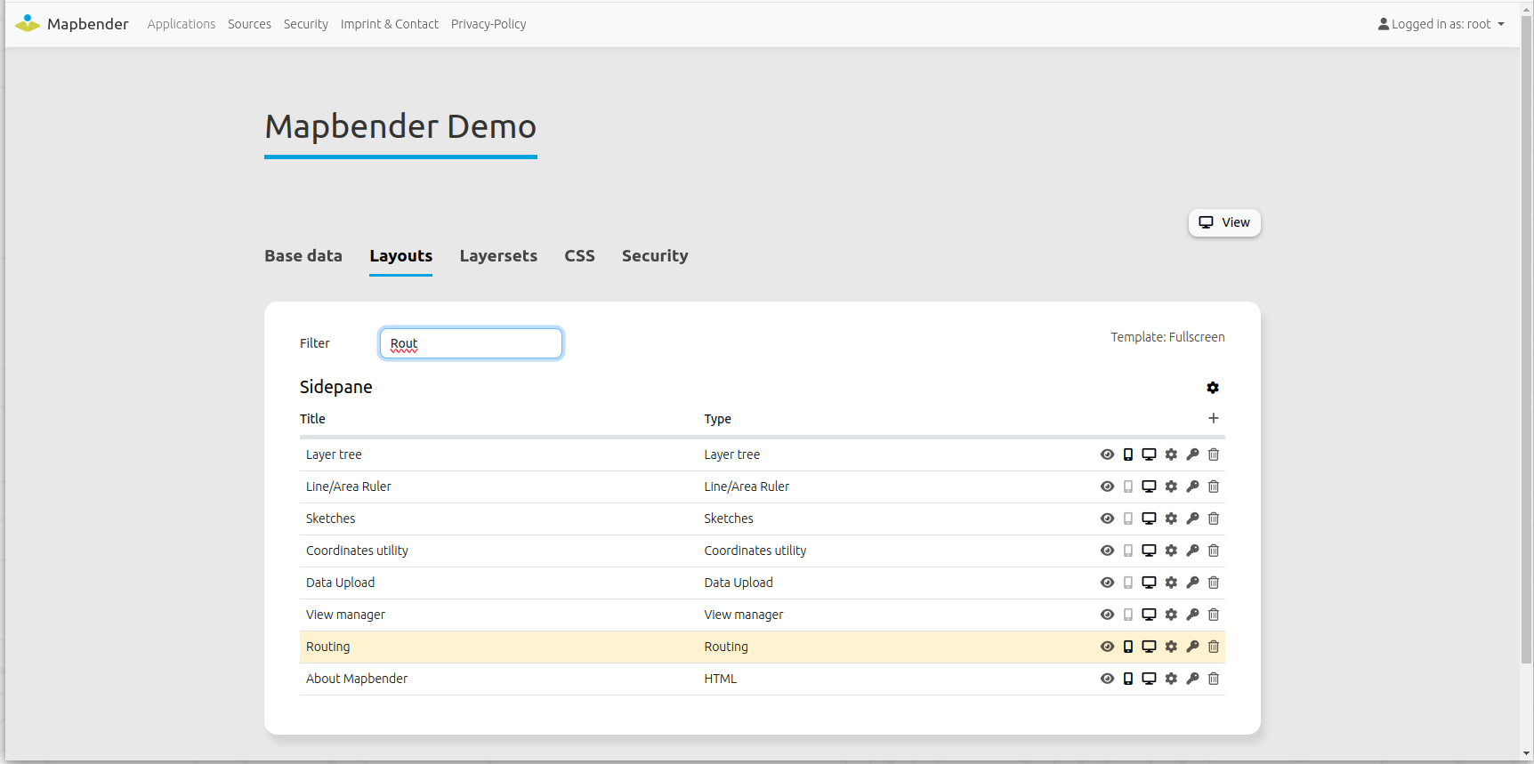Switch to the Base data tab

[x=303, y=256]
